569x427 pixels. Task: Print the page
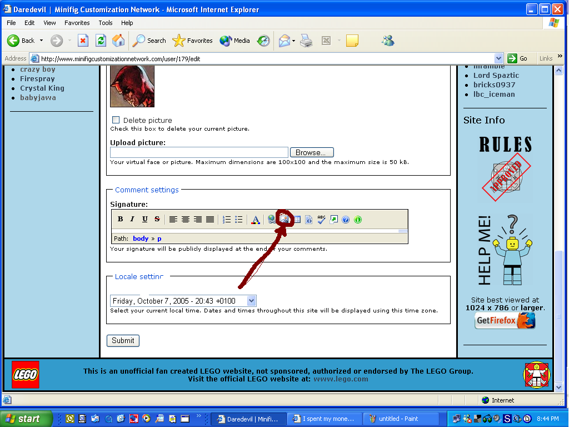point(306,41)
